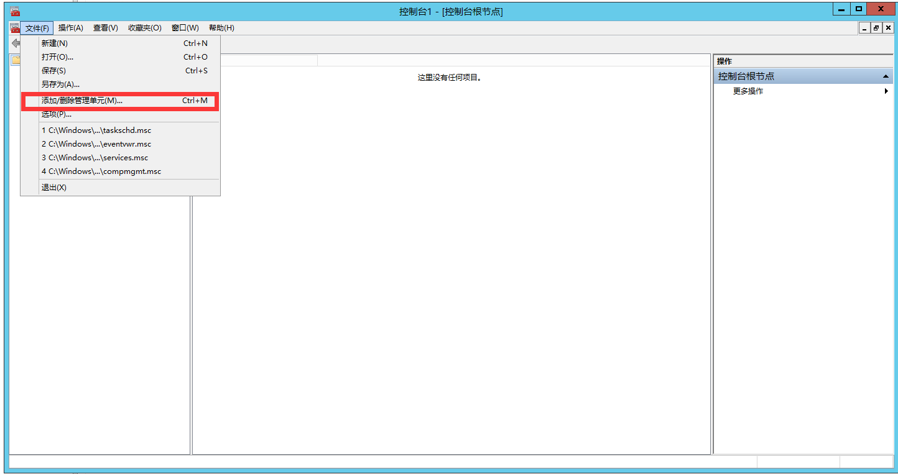The image size is (898, 474).
Task: Open recent file 2 eventvwr.msc
Action: (121, 144)
